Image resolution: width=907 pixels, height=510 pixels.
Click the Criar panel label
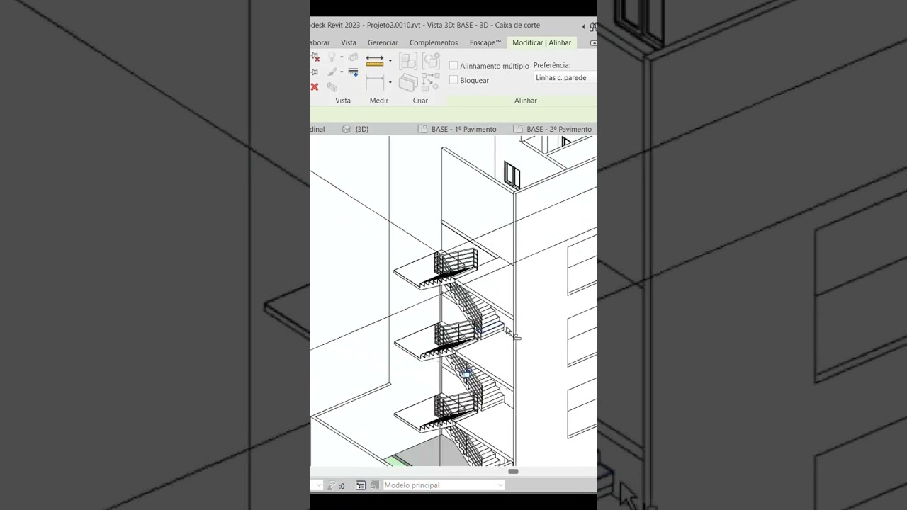coord(420,101)
